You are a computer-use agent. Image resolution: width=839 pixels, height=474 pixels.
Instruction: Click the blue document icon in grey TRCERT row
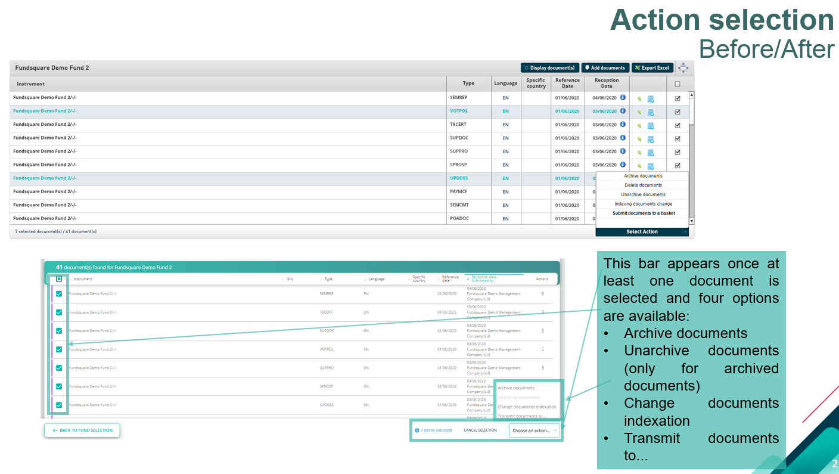pos(651,126)
